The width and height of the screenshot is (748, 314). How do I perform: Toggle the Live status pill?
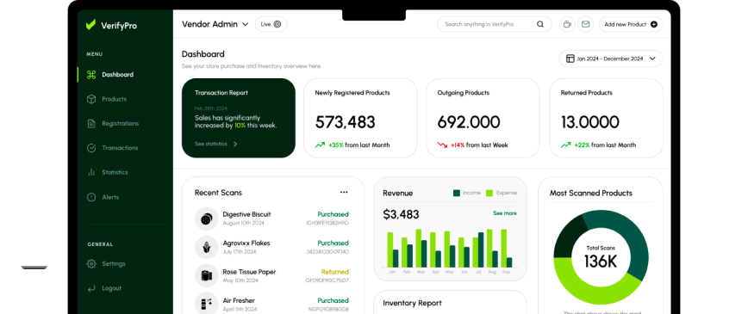271,24
